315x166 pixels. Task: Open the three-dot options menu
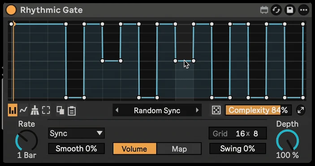pyautogui.click(x=303, y=10)
